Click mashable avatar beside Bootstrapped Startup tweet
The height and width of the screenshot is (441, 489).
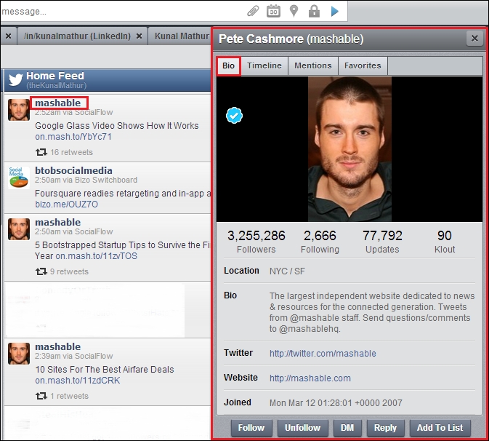[19, 229]
